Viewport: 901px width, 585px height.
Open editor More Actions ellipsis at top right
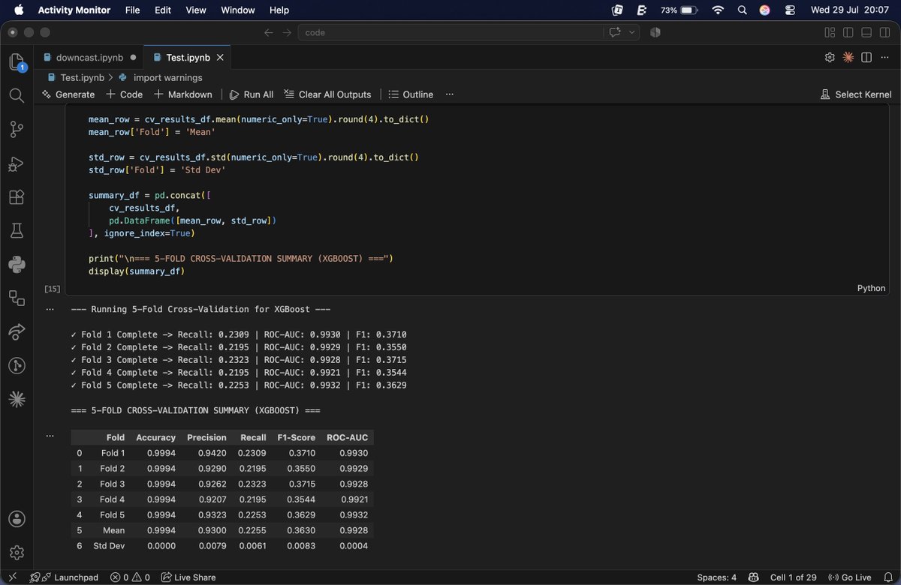tap(884, 57)
